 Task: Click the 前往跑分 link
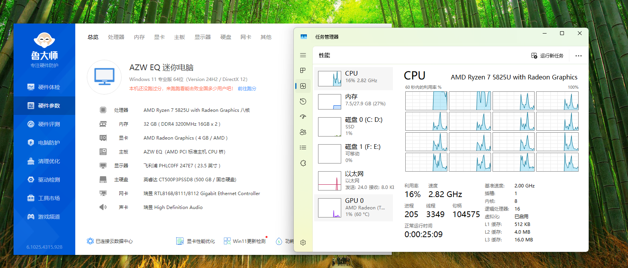click(x=247, y=89)
